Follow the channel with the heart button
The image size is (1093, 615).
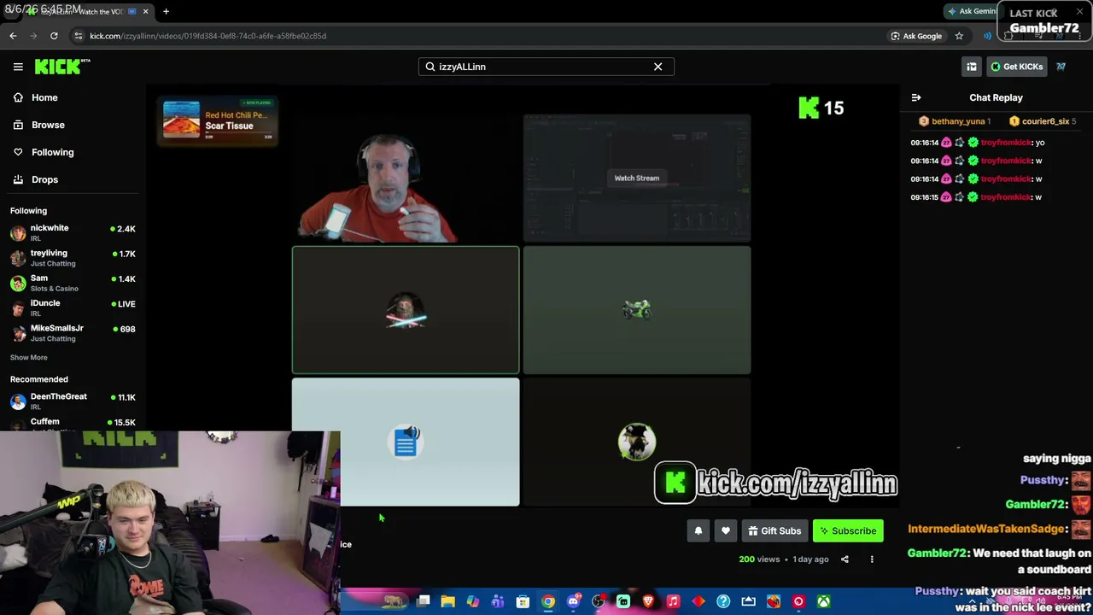point(726,531)
